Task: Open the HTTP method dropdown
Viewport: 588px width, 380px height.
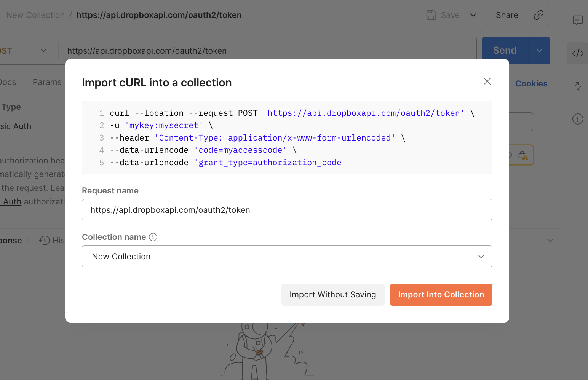Action: pyautogui.click(x=43, y=51)
